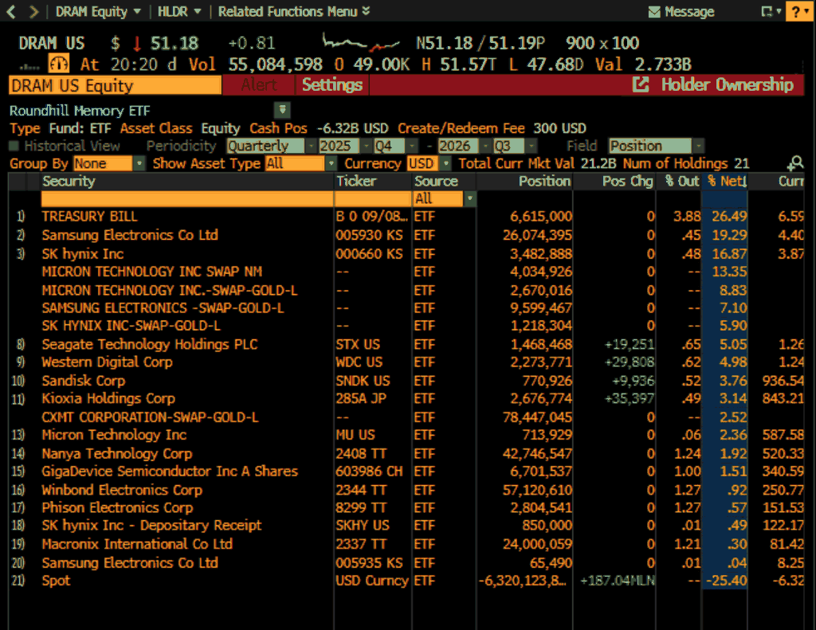816x630 pixels.
Task: Open the Show Asset Type dropdown
Action: coord(300,163)
